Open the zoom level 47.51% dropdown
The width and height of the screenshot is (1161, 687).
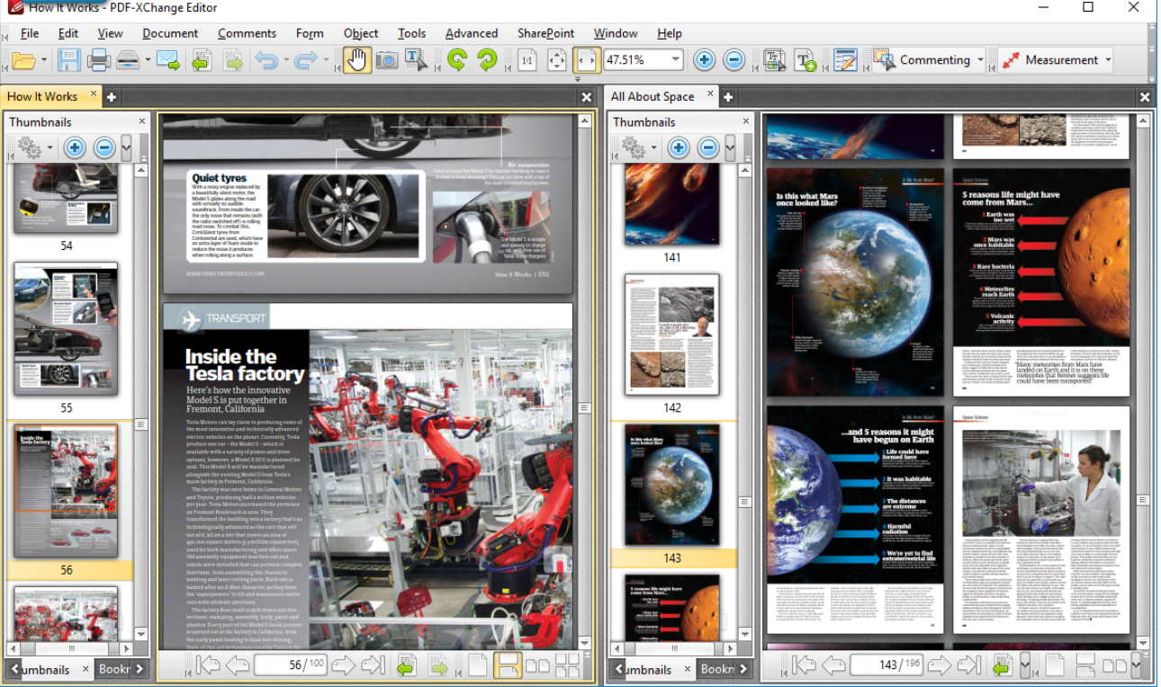(x=675, y=60)
